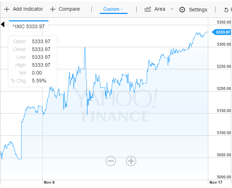
Task: Open chart Settings gear icon
Action: (x=182, y=10)
